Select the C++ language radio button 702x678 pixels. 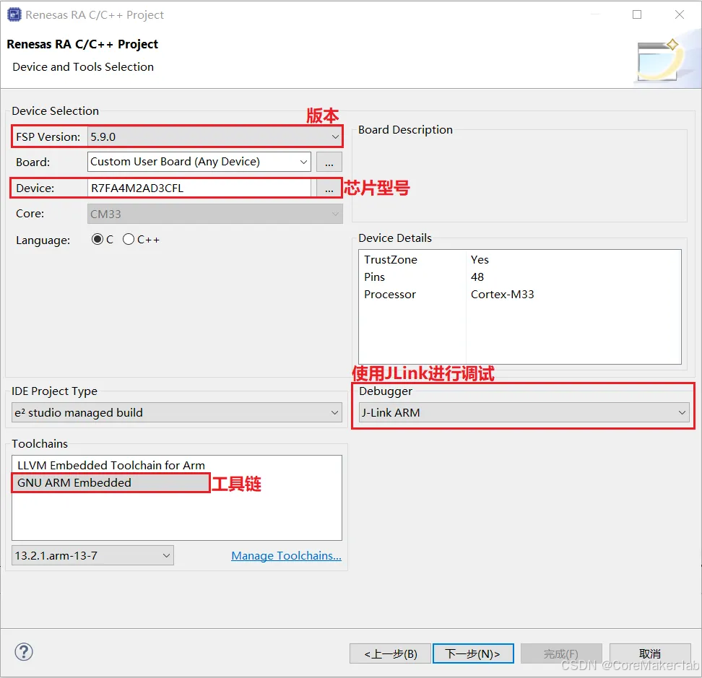point(129,240)
